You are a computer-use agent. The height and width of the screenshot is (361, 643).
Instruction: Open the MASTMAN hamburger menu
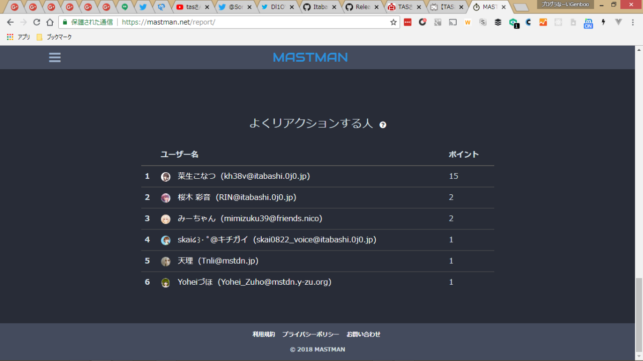[55, 58]
